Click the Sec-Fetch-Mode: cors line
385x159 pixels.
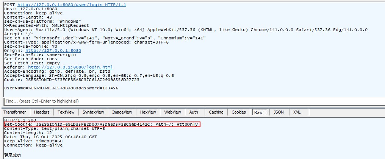click(x=30, y=59)
